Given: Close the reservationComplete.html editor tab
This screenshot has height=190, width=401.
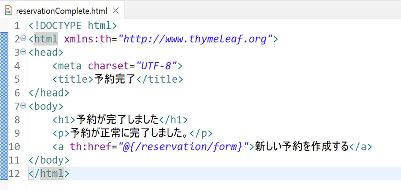Looking at the screenshot, I should 115,11.
